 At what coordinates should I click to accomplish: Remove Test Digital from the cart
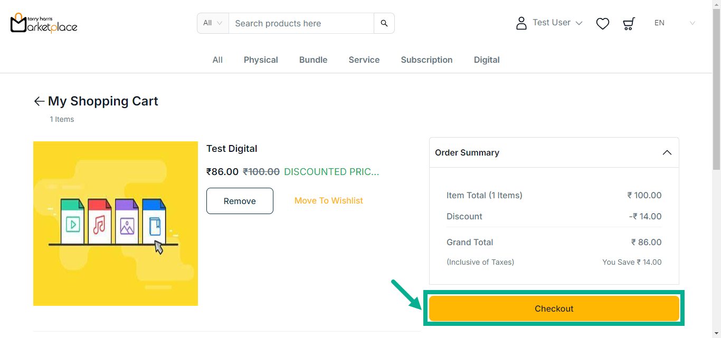(240, 201)
